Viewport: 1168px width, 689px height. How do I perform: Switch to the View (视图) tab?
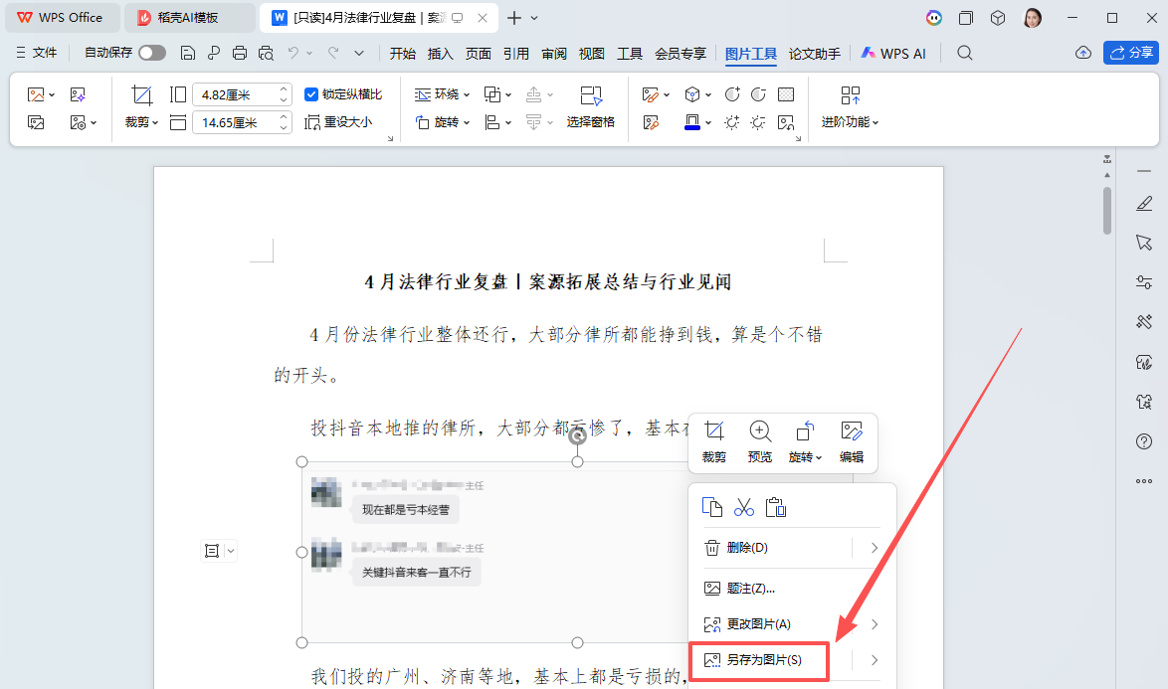click(591, 54)
